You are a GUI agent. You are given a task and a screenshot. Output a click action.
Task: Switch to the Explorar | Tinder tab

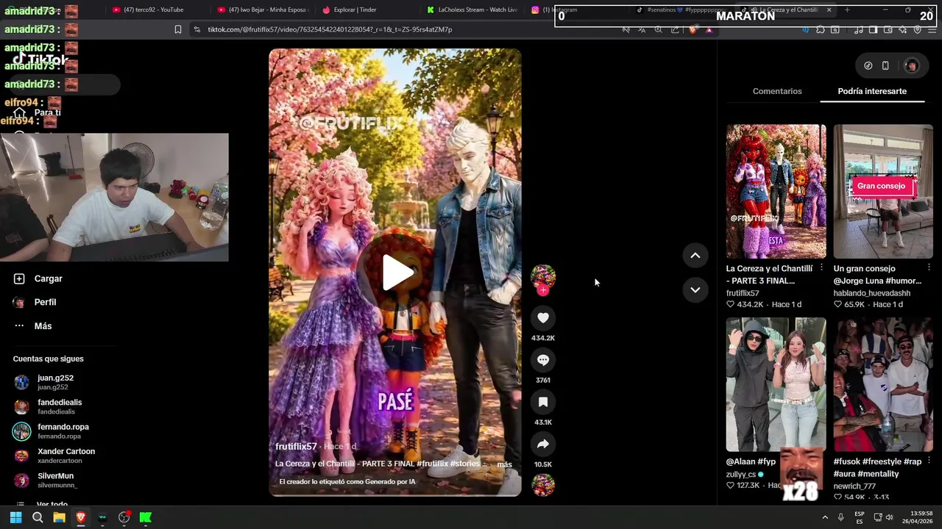[355, 10]
